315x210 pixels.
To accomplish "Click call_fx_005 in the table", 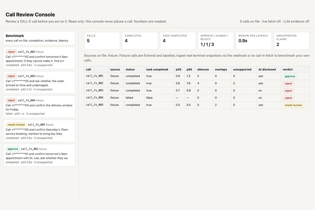I will 95,105.
